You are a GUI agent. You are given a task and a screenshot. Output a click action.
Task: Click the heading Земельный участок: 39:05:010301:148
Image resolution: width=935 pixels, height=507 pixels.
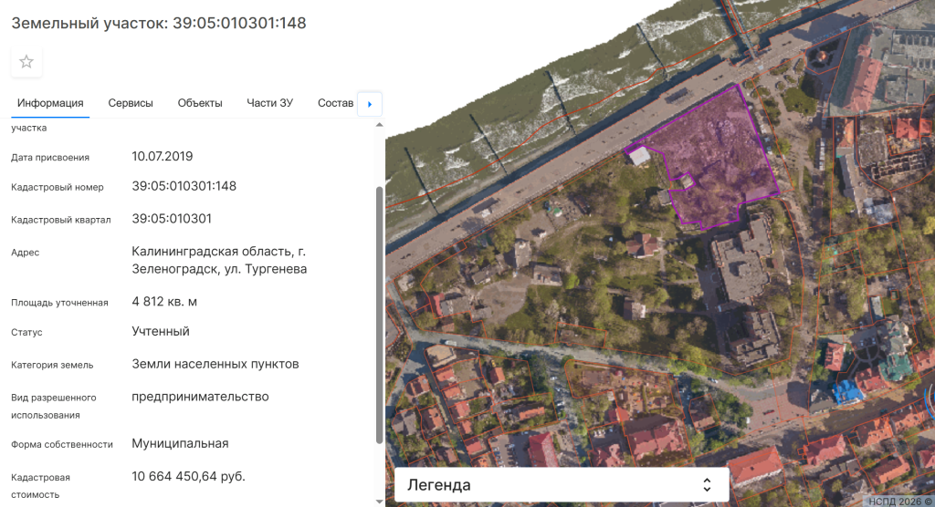click(x=159, y=24)
